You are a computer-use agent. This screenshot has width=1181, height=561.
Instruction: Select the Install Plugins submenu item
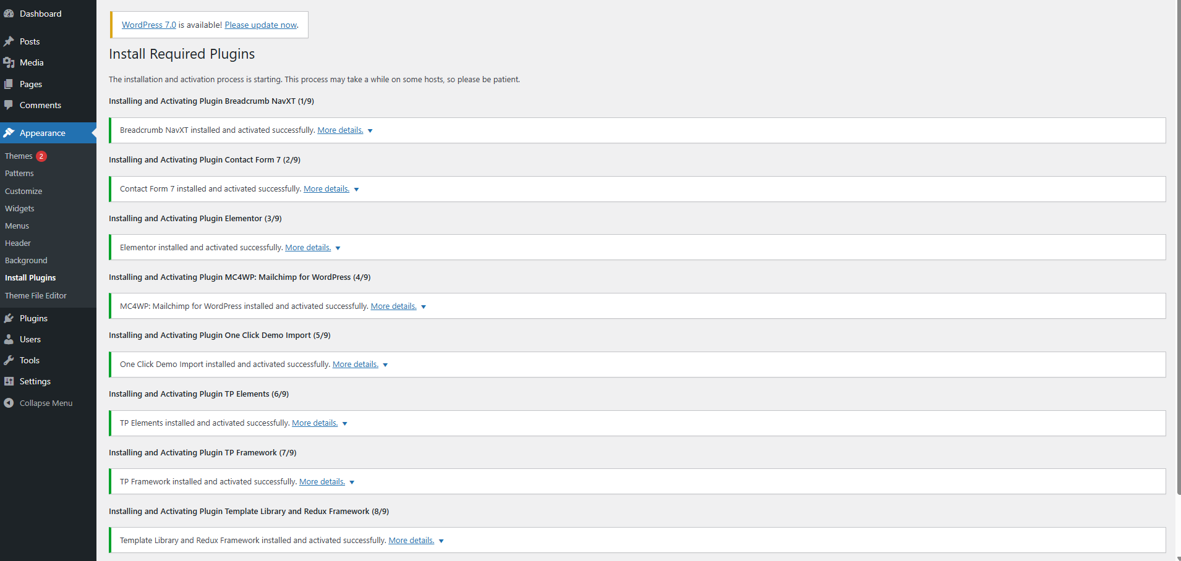coord(30,278)
